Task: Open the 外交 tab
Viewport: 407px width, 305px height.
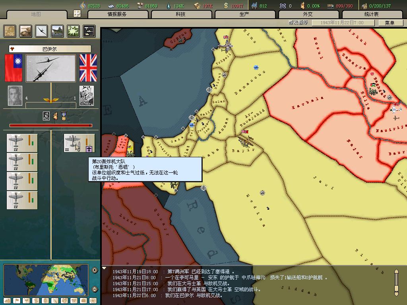Action: 308,14
